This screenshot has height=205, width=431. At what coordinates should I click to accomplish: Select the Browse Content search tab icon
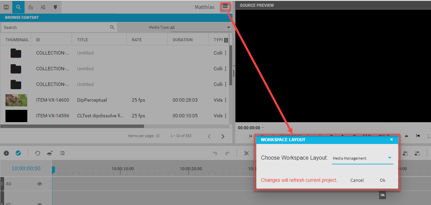(18, 7)
